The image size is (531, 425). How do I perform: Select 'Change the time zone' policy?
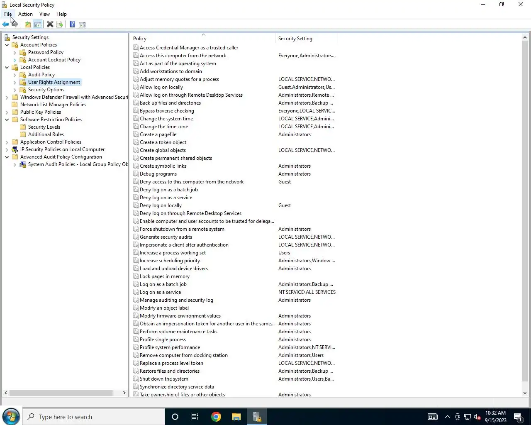164,127
